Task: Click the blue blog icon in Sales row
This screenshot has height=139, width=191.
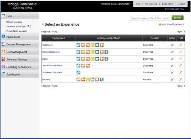Action: tap(78, 59)
